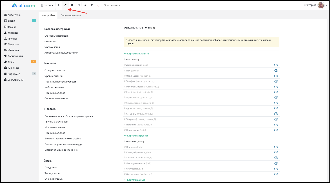The height and width of the screenshot is (183, 330).
Task: Toggle required for Примечание [note]
Action: [x=276, y=130]
